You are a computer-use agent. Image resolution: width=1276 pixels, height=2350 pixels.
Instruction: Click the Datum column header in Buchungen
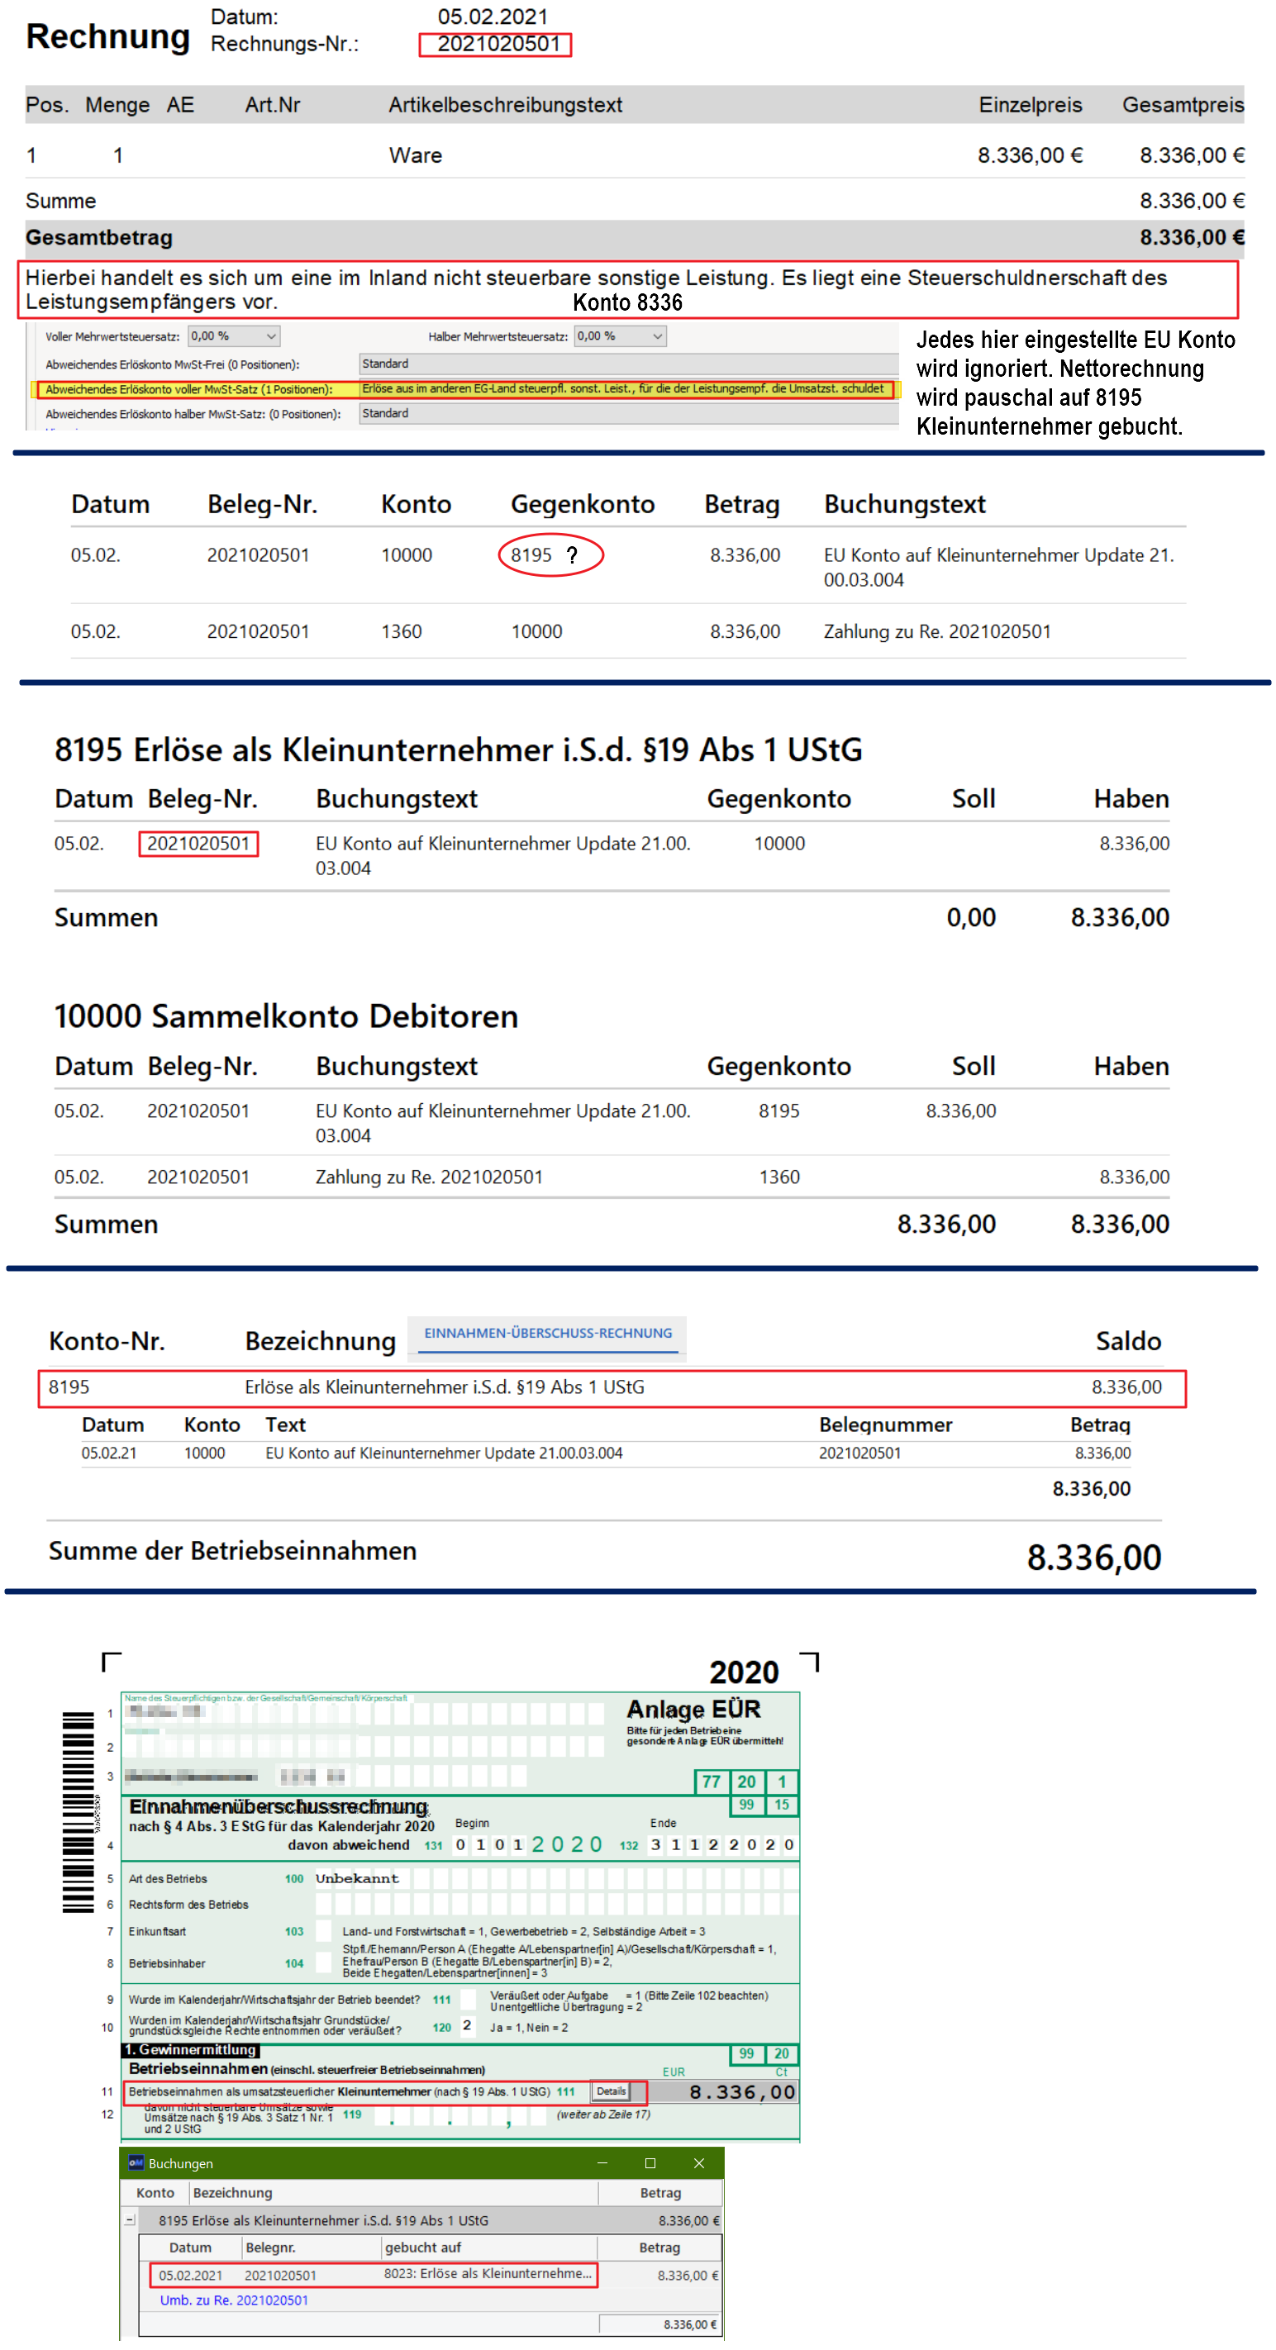click(191, 2247)
